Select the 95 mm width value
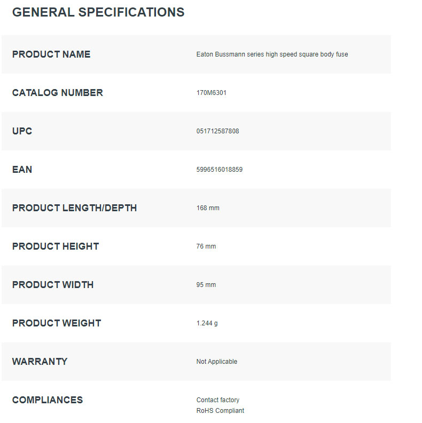The image size is (422, 423). pyautogui.click(x=206, y=285)
